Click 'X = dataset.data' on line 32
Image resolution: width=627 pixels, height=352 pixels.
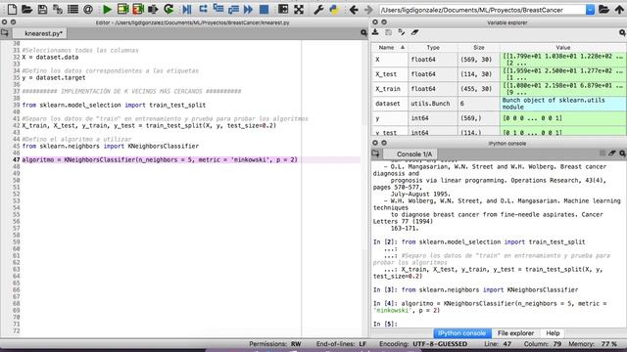tap(50, 57)
